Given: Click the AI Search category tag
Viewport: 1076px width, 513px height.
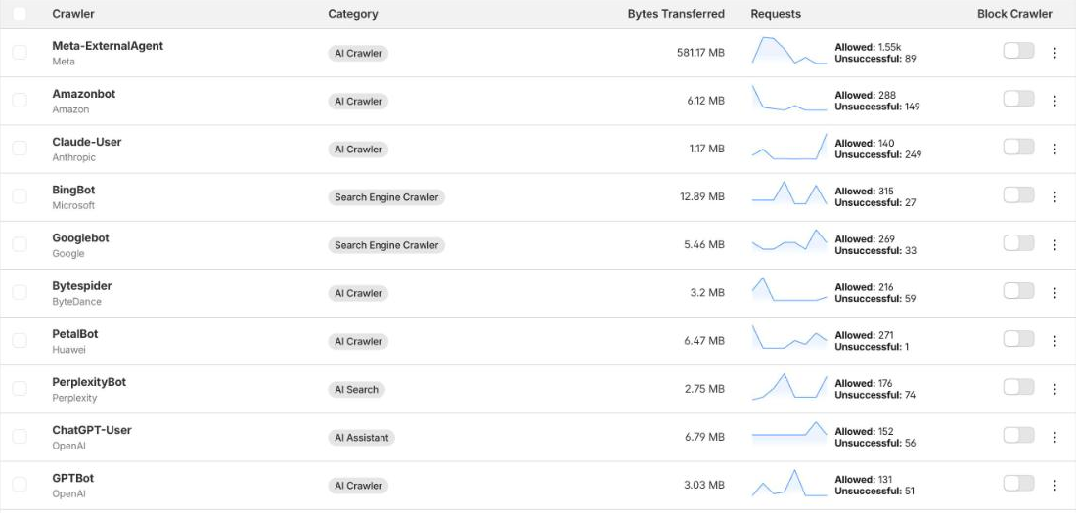Looking at the screenshot, I should [x=356, y=390].
